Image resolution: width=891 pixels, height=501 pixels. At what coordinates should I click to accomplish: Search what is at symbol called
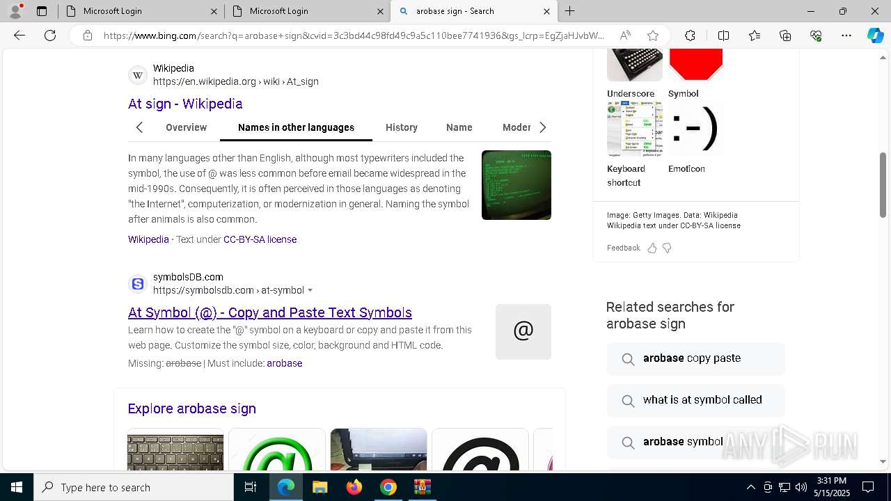(696, 400)
